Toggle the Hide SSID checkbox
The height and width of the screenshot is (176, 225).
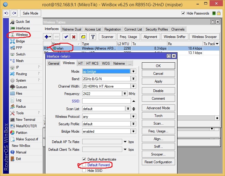[84, 171]
